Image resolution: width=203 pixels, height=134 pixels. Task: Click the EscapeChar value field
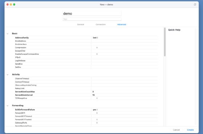tap(124, 51)
